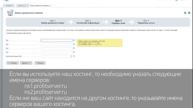Select the Заказ доменного имени tab

(39, 6)
